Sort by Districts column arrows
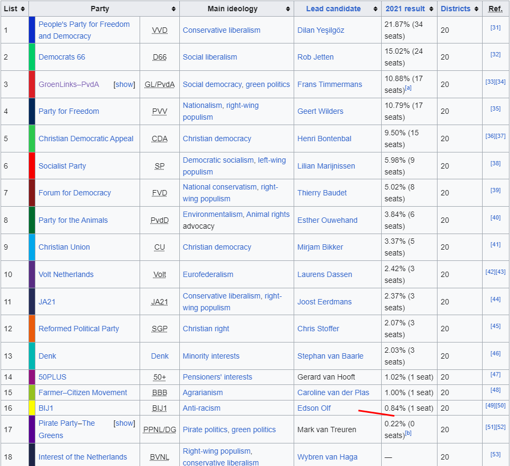The image size is (510, 466). tap(476, 9)
